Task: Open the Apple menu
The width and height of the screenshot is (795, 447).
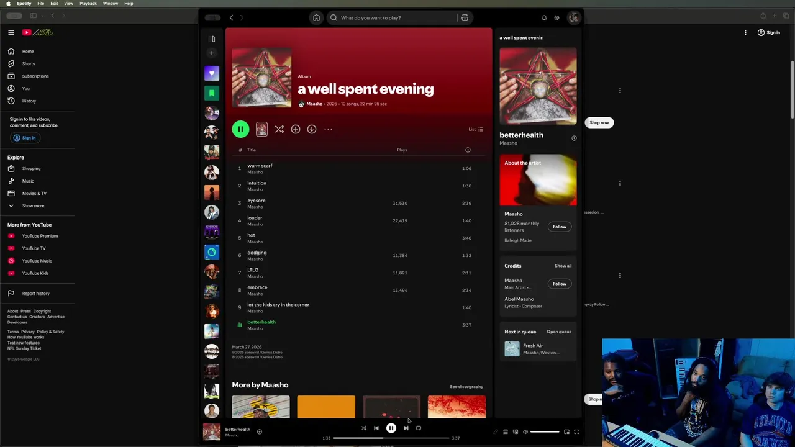Action: point(8,4)
